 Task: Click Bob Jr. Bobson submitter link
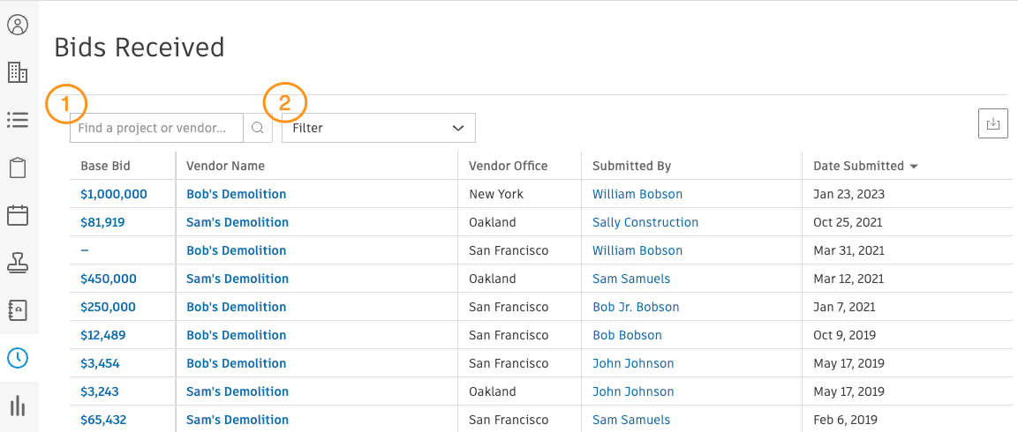tap(636, 307)
